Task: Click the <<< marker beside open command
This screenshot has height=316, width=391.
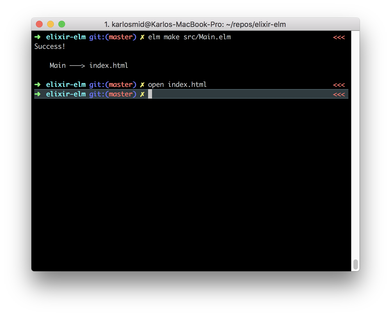Action: [x=339, y=84]
